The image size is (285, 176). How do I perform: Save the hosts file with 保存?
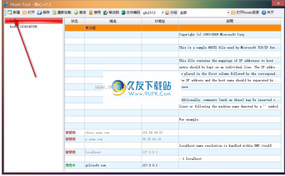43,12
